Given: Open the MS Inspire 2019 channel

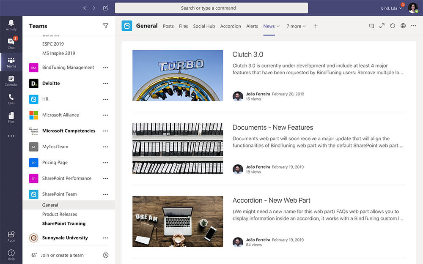Looking at the screenshot, I should 58,53.
